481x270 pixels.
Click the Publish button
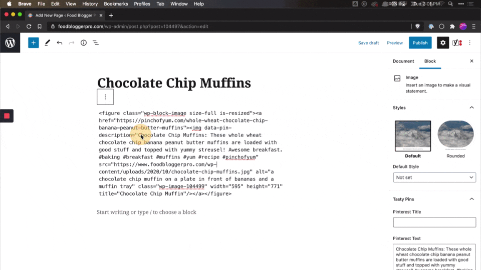420,43
